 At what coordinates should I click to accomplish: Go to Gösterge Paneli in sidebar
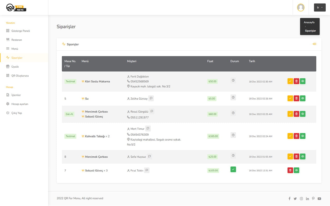(x=21, y=31)
